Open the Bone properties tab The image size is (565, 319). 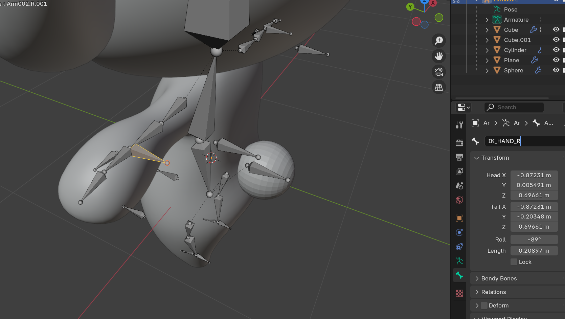(459, 275)
